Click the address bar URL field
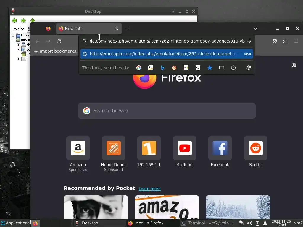303x227 pixels. (x=167, y=41)
